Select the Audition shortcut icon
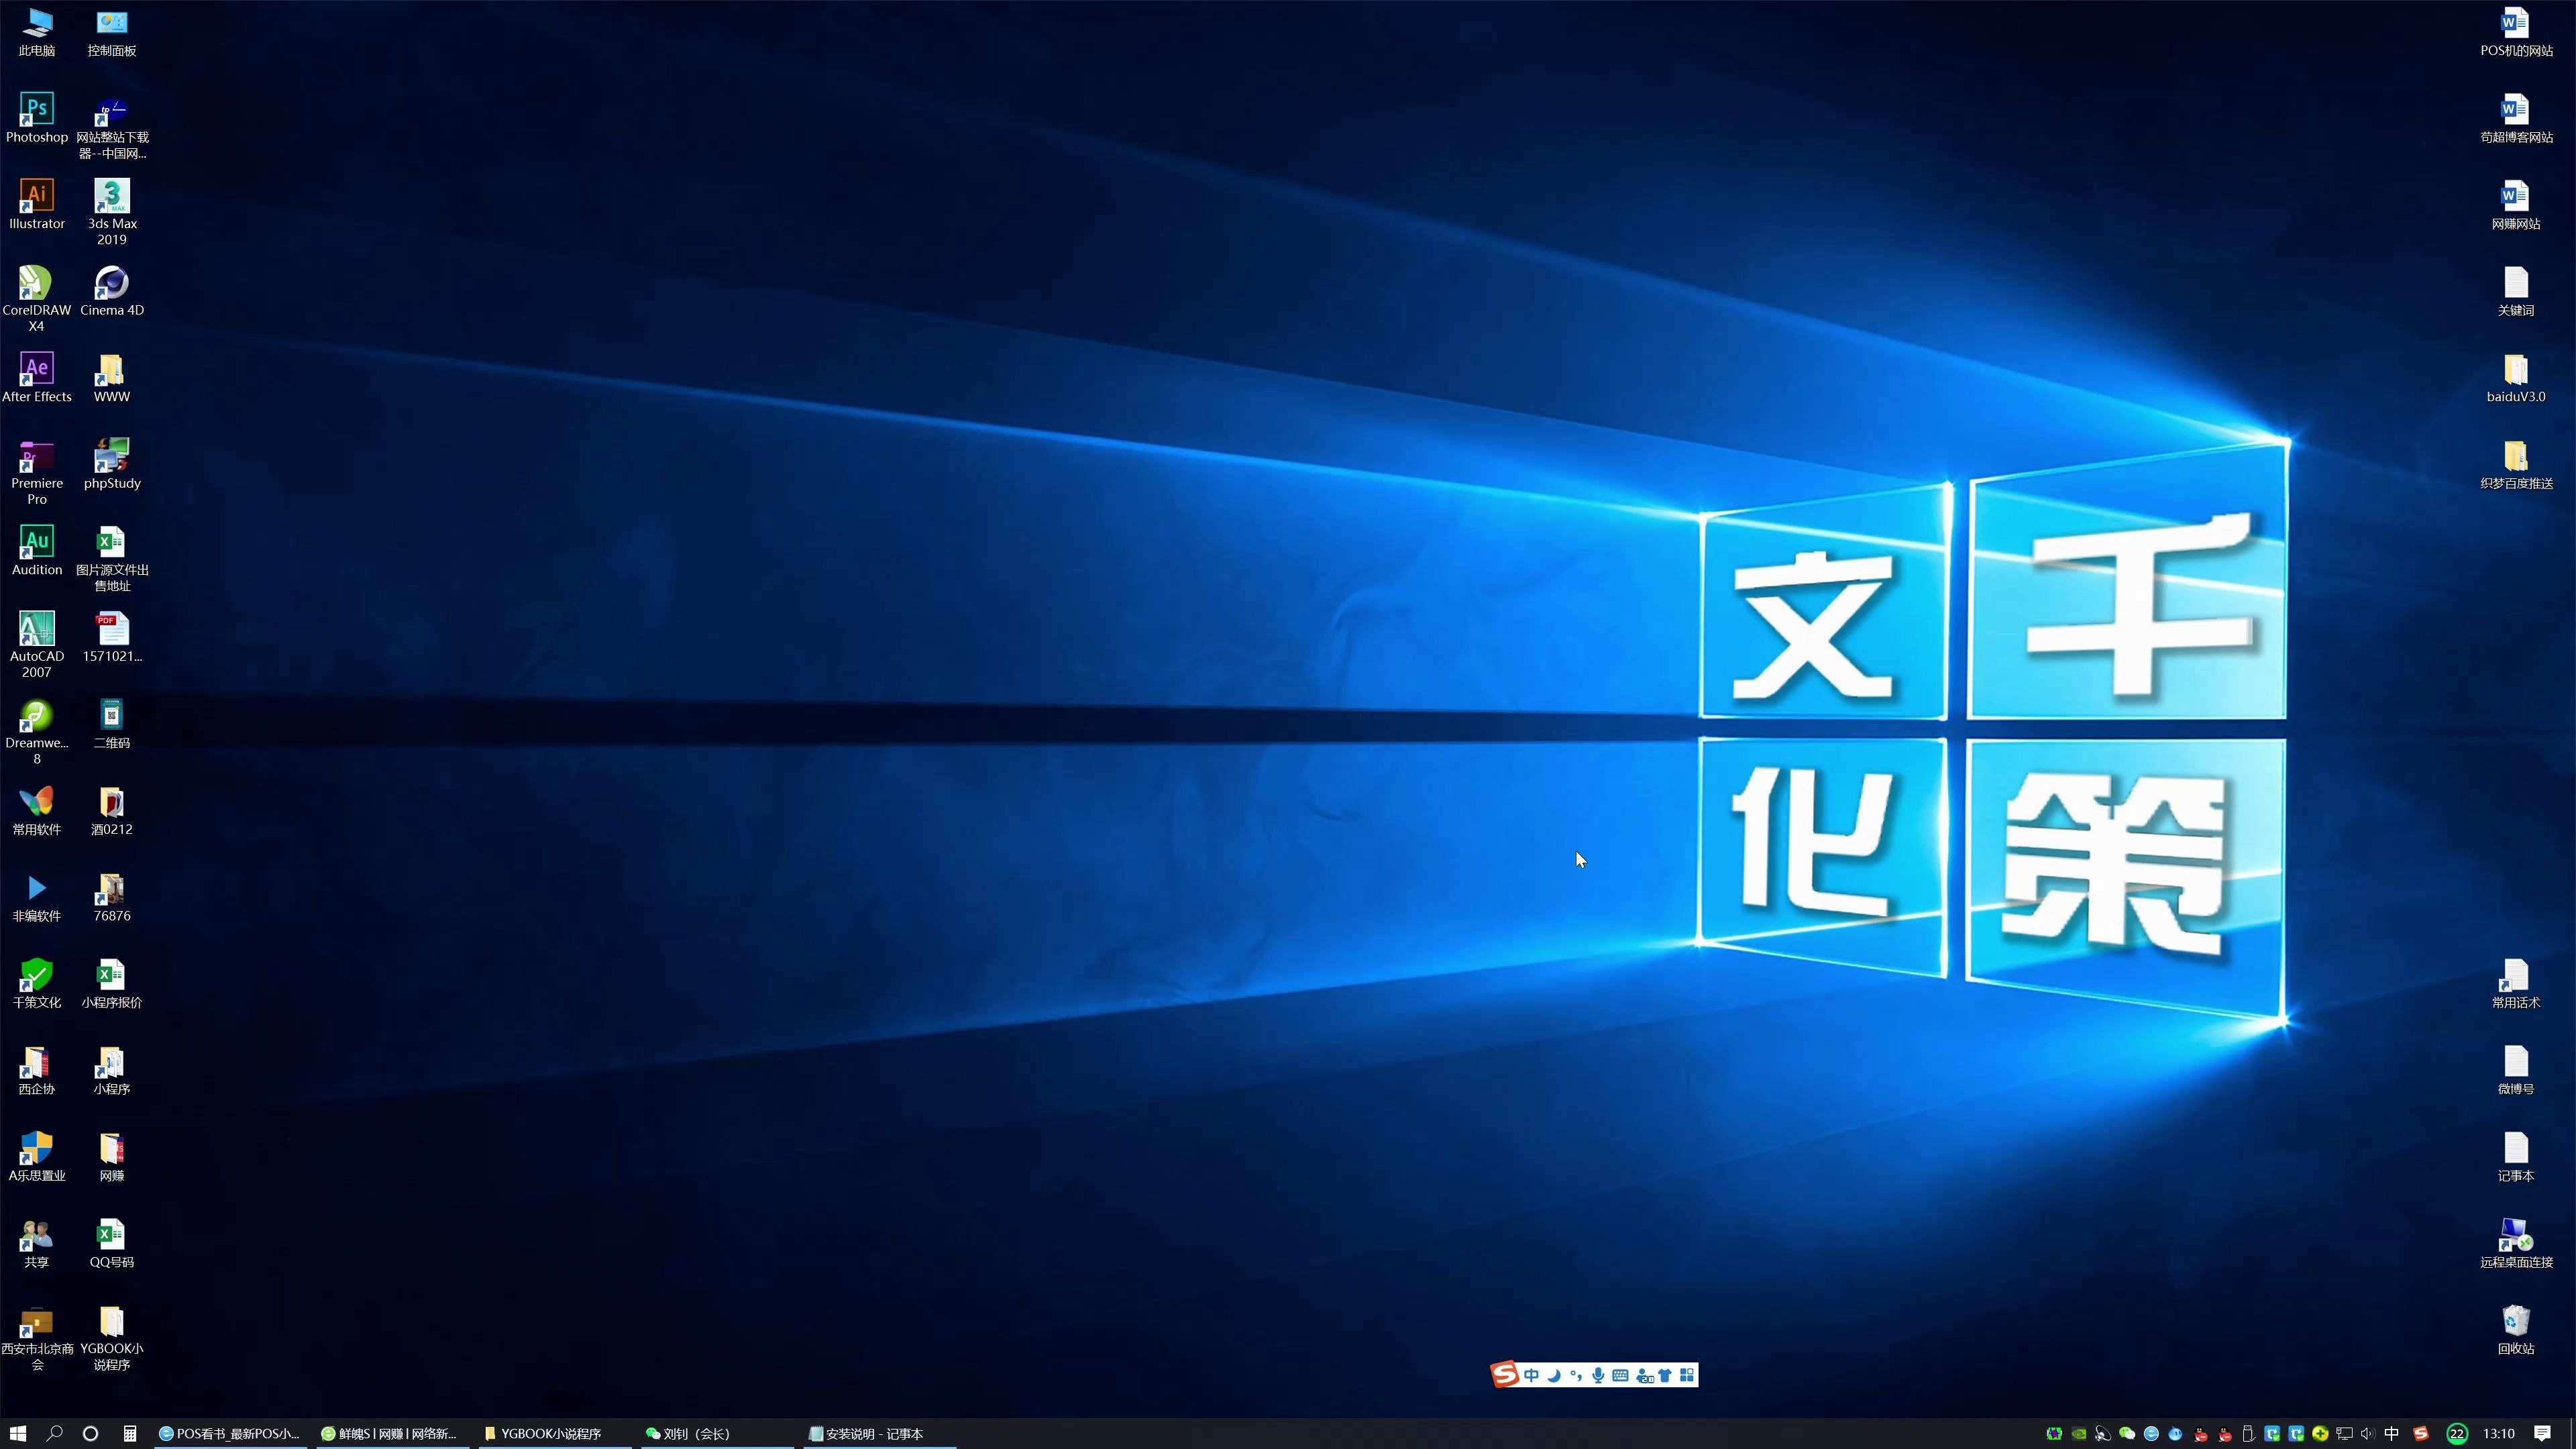 click(37, 543)
